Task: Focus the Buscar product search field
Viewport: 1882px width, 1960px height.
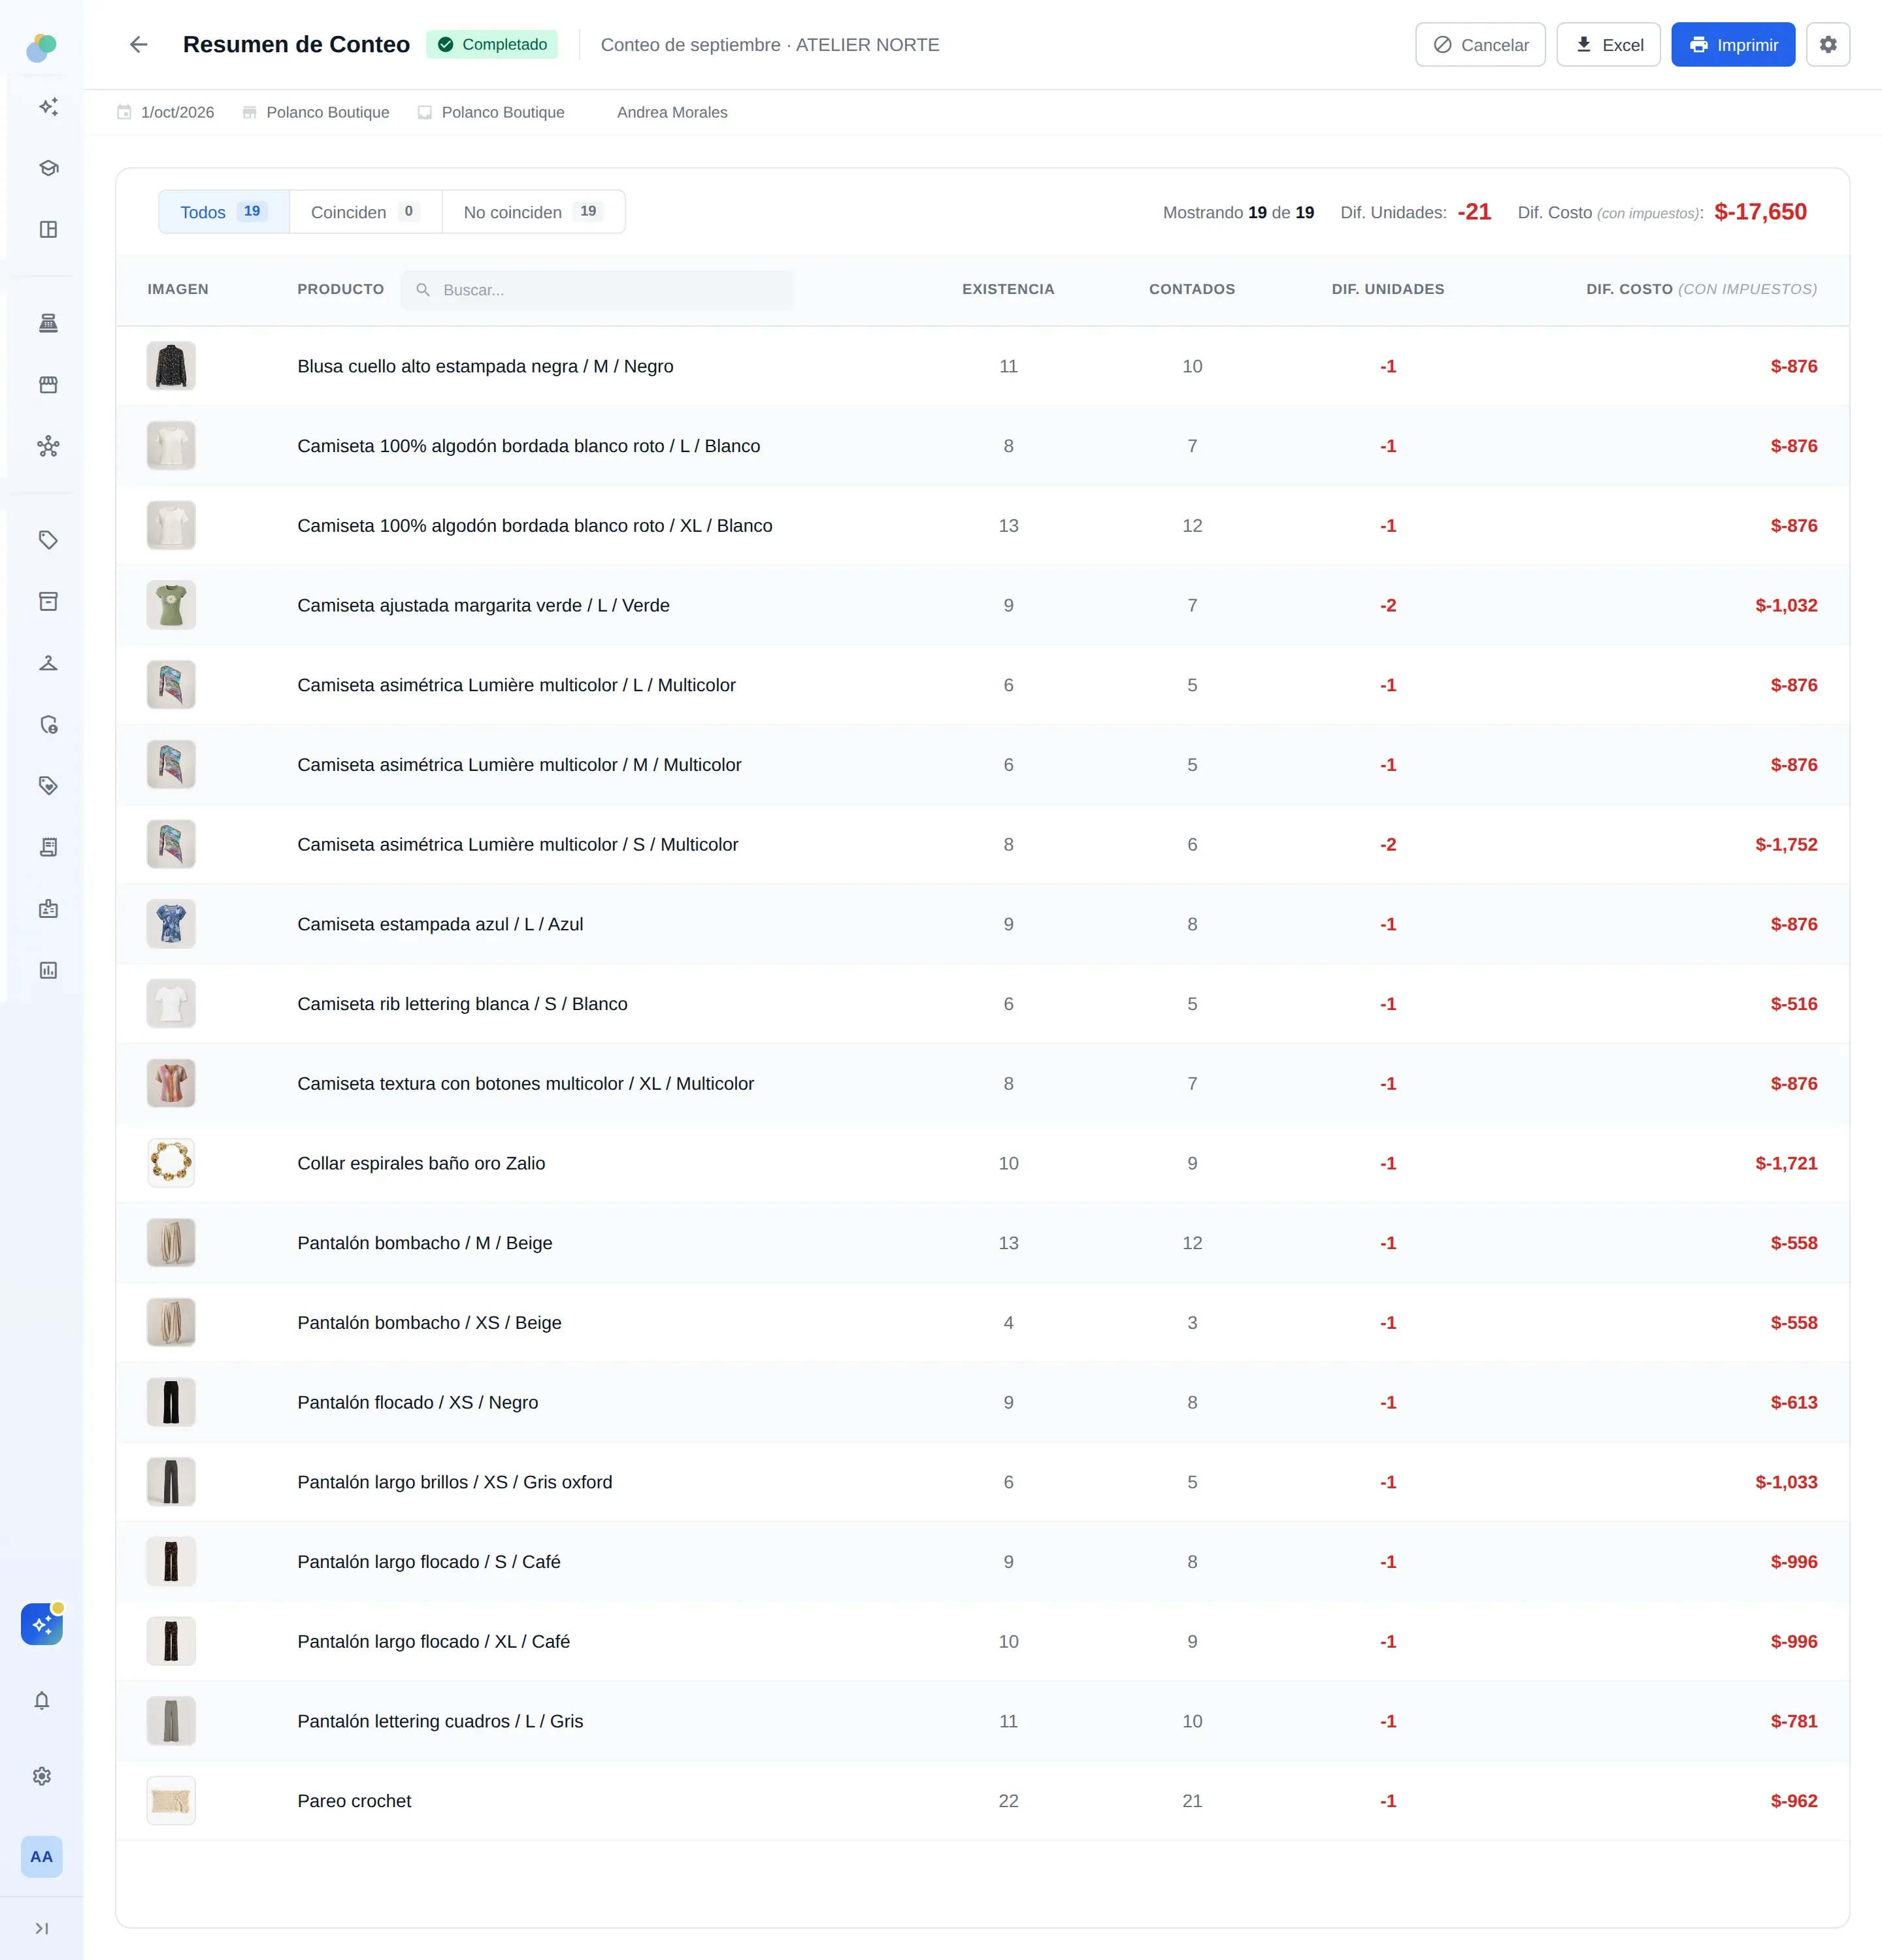Action: coord(597,290)
